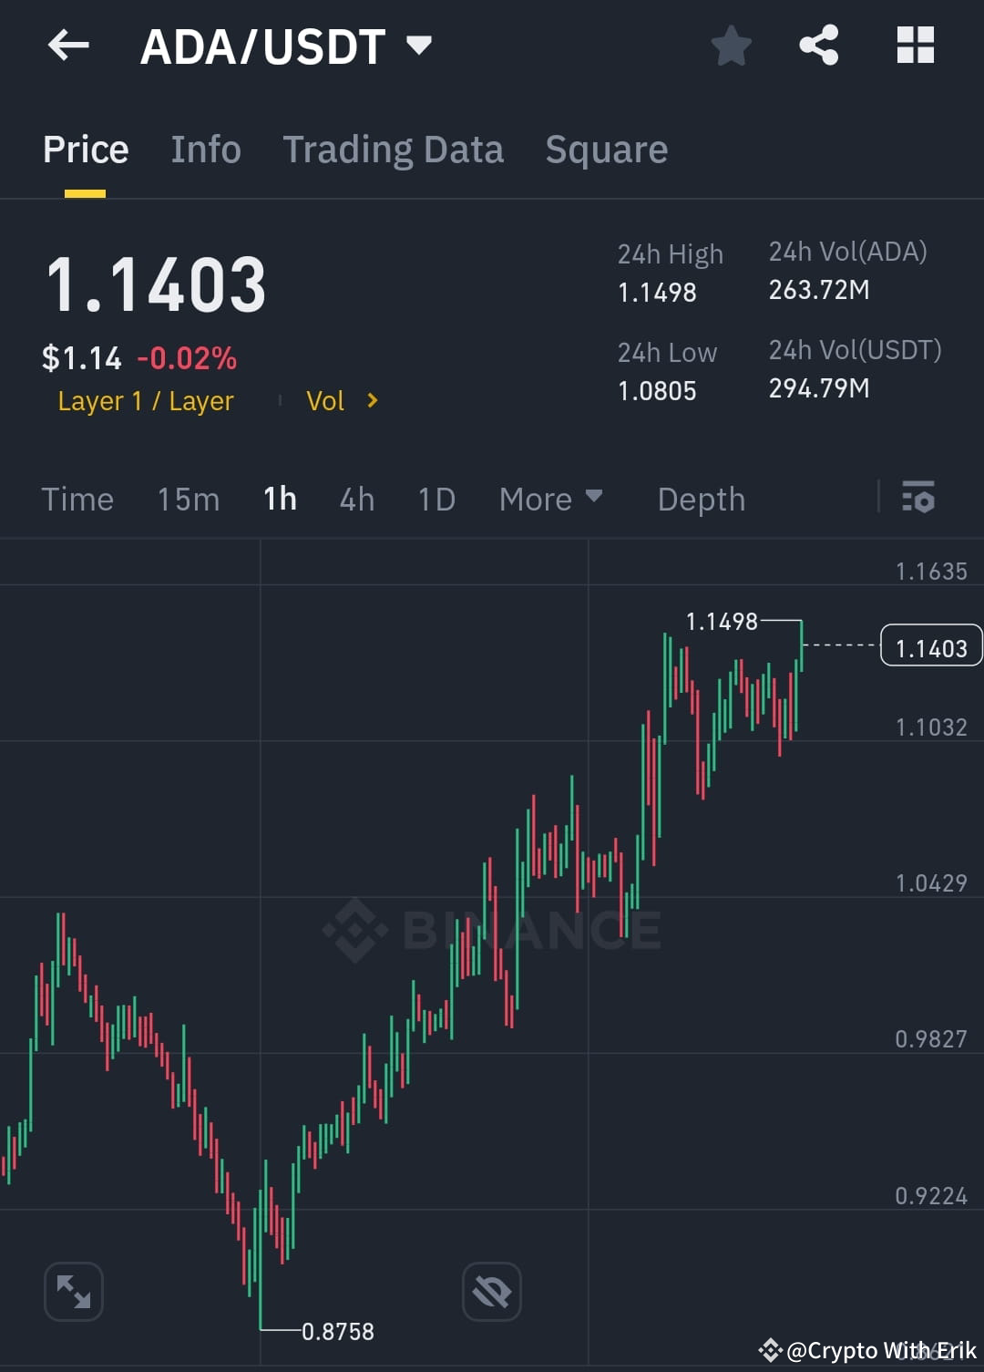The height and width of the screenshot is (1372, 984).
Task: Enter fullscreen chart mode
Action: coord(73,1292)
